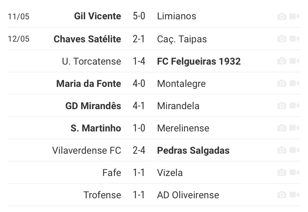View photos of Chaves Satélite vs Caç. Taipas
Image resolution: width=308 pixels, height=212 pixels.
coord(282,39)
